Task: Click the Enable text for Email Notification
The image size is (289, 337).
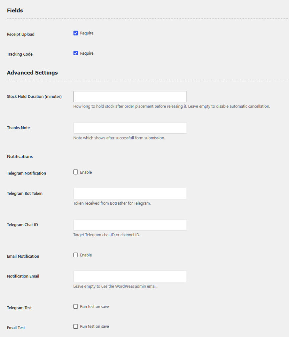Action: point(86,255)
